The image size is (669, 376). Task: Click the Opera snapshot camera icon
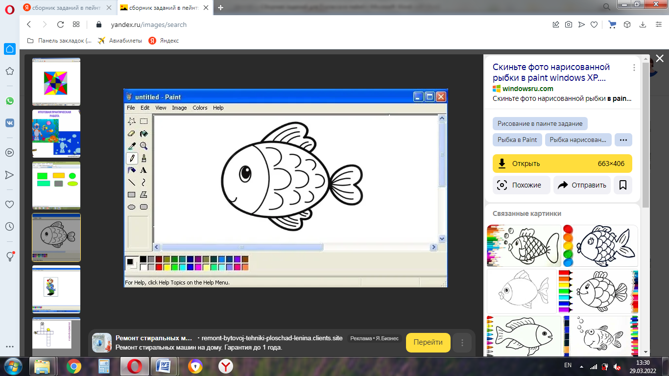(569, 24)
